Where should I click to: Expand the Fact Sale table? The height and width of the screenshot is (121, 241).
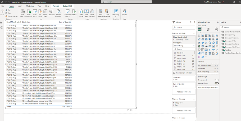coord(221,50)
